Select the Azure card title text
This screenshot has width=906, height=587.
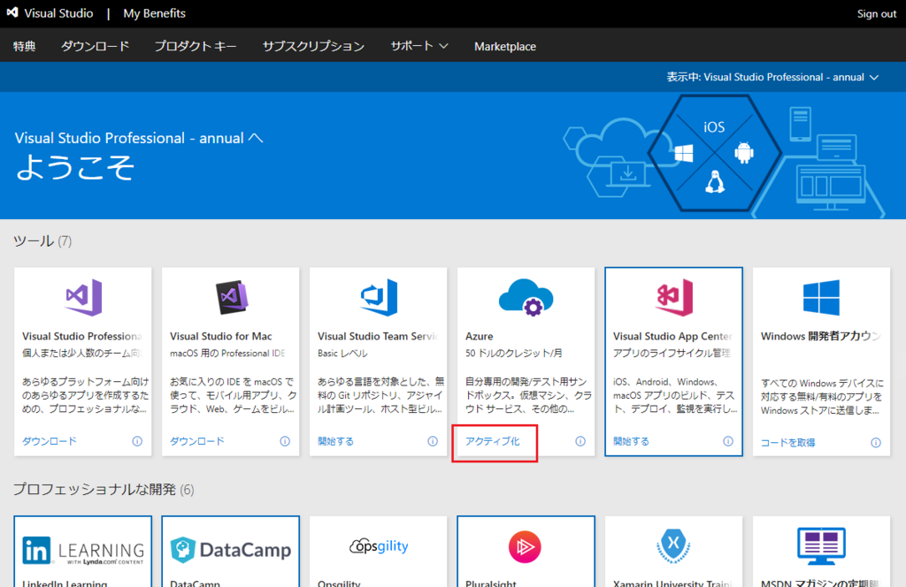pyautogui.click(x=479, y=336)
